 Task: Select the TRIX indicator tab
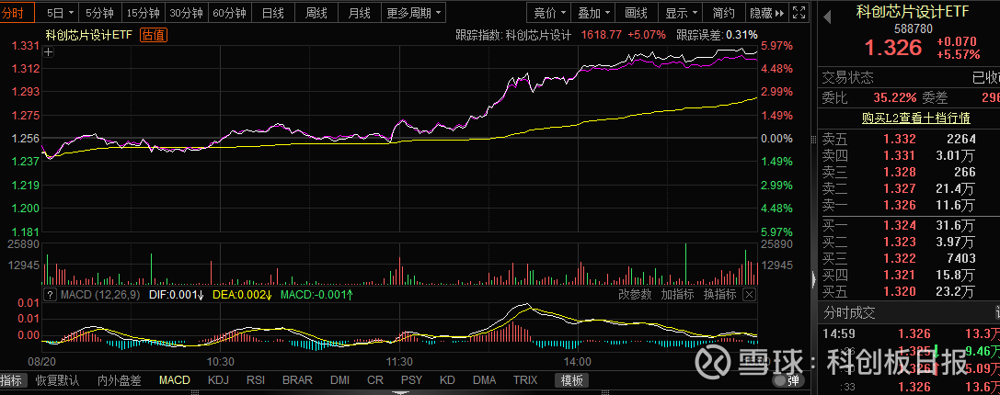click(526, 380)
